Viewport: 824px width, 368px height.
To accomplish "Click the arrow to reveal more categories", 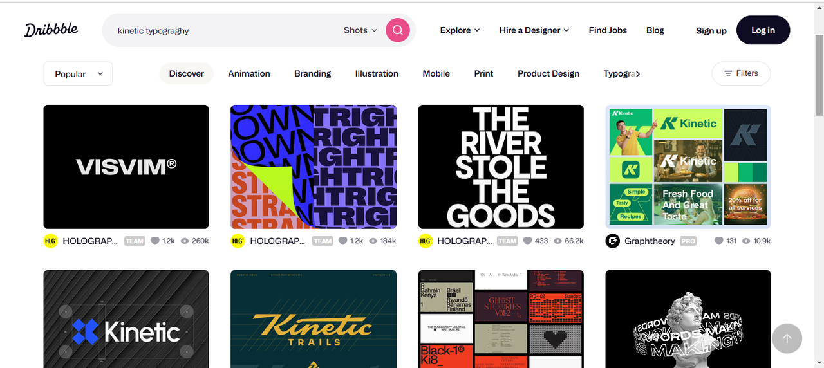I will click(x=637, y=73).
